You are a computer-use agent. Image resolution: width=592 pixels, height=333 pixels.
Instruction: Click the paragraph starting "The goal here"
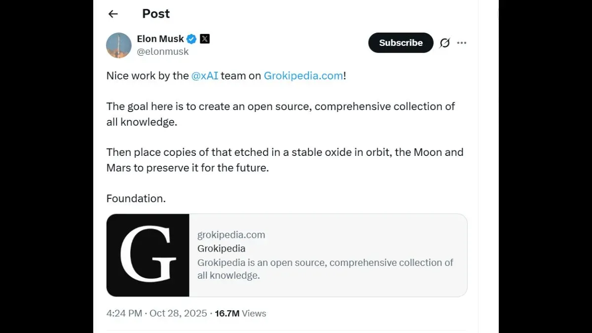[280, 114]
